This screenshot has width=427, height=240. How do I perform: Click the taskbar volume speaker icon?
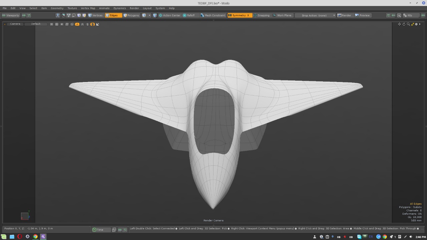coord(411,237)
